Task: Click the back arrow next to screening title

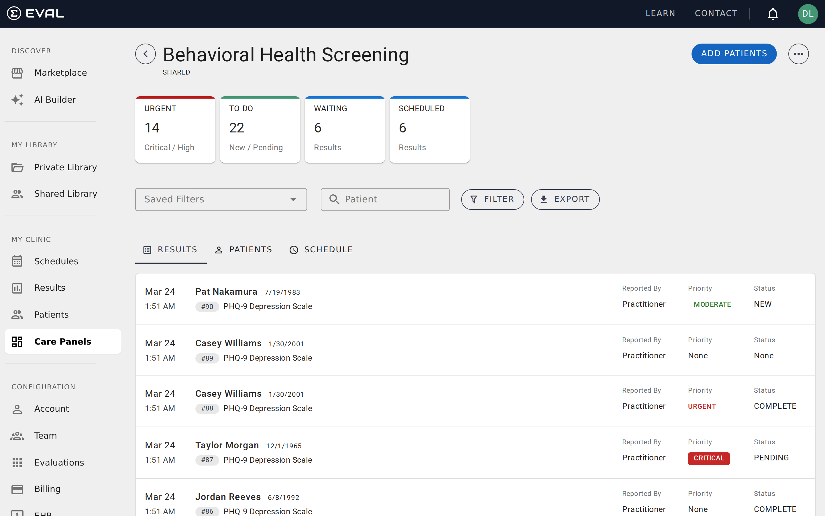Action: [x=145, y=54]
